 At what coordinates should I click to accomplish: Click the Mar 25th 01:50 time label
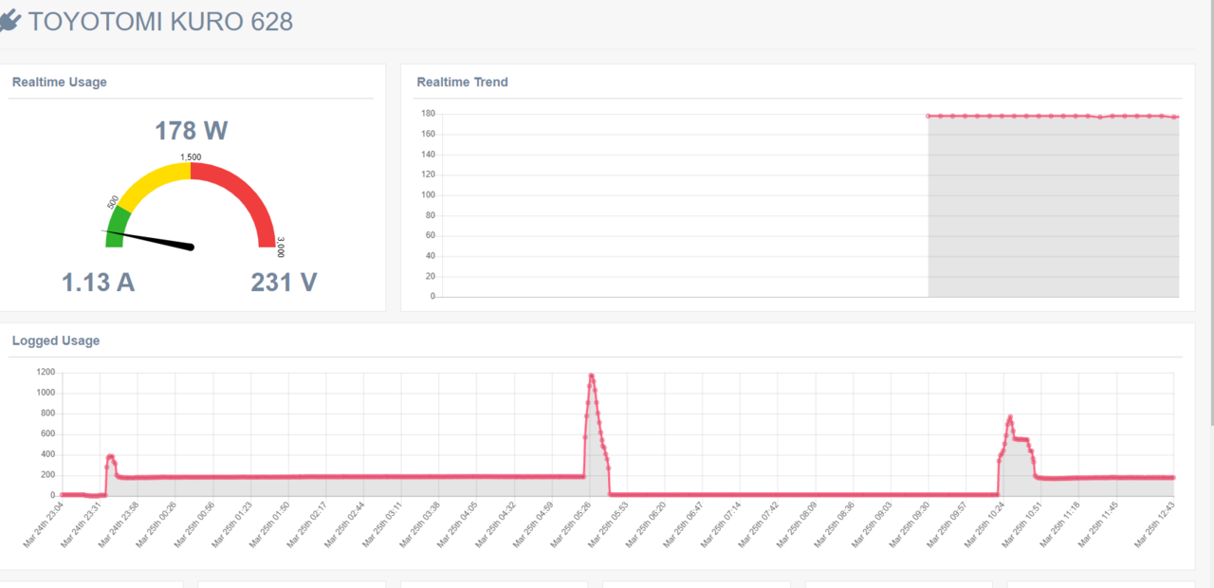coord(268,524)
